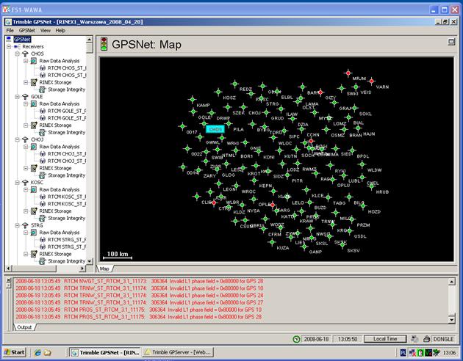Click the output log scroll down arrow
The image size is (463, 361).
[451, 320]
